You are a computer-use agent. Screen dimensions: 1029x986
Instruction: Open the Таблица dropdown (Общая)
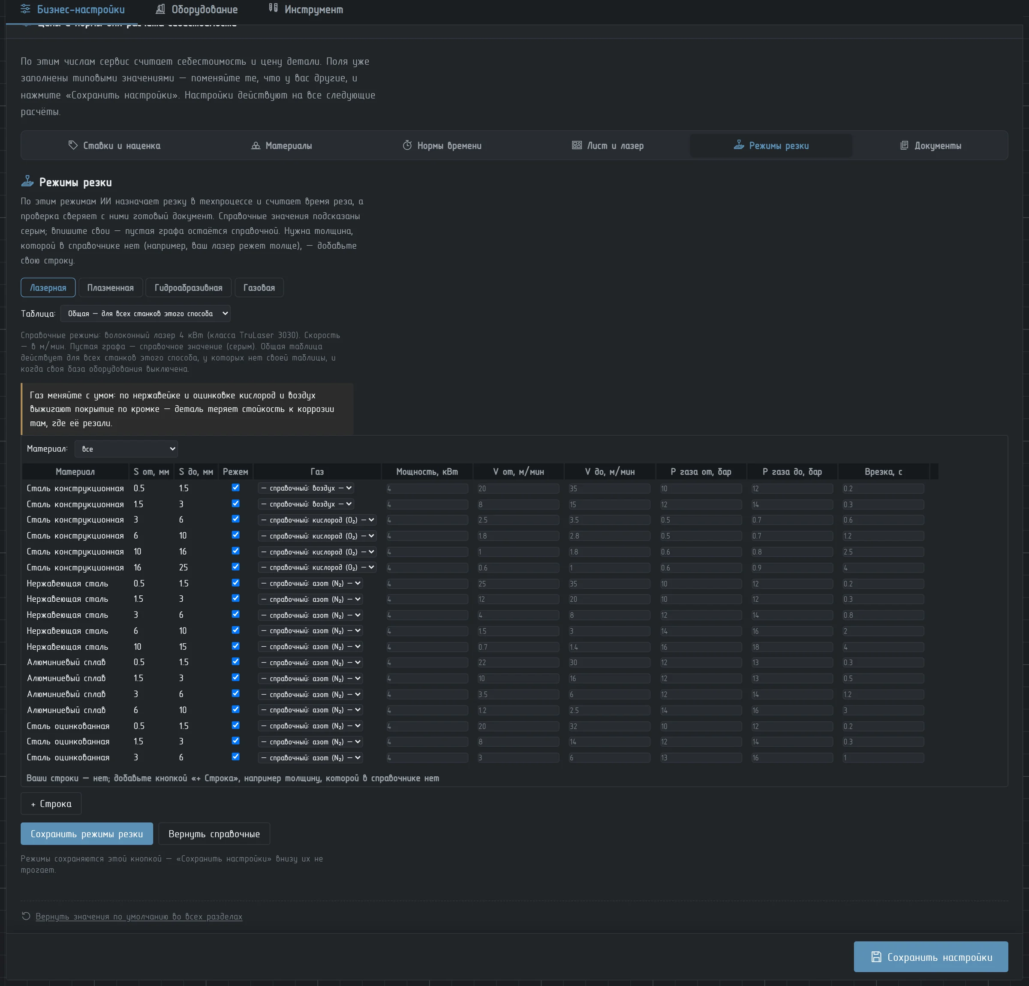pyautogui.click(x=145, y=314)
